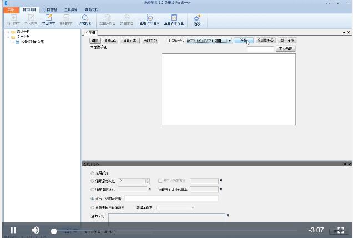Image resolution: width=353 pixels, height=238 pixels.
Task: Click the video progress bar track
Action: click(175, 231)
